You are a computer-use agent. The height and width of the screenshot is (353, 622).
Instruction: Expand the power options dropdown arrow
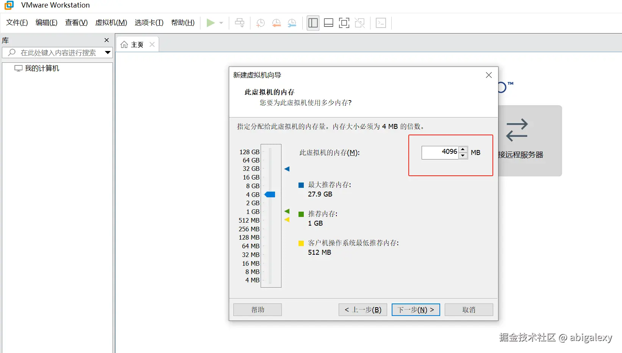[x=221, y=23]
